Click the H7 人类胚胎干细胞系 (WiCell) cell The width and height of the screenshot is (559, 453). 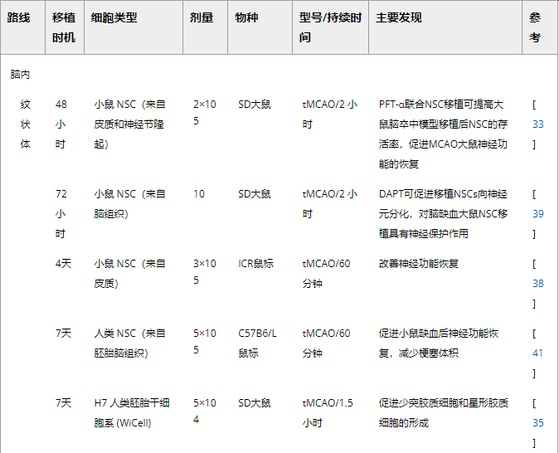point(132,412)
